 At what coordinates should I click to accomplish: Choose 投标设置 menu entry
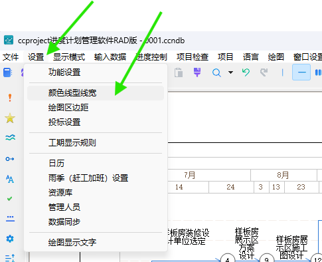[96, 122]
